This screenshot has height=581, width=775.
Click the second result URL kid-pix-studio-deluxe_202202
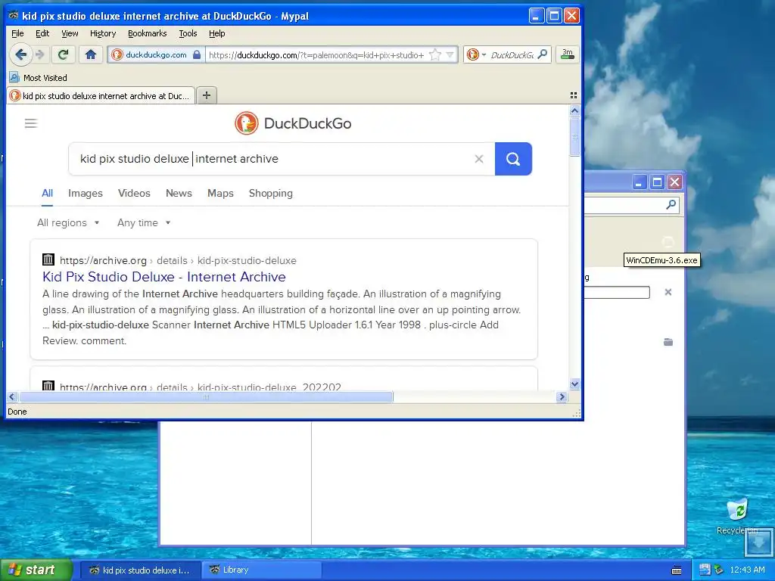(x=200, y=387)
